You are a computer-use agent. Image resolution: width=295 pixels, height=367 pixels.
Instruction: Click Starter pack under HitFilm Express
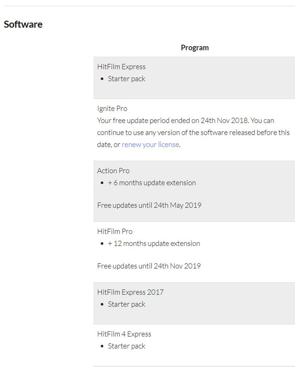(127, 79)
